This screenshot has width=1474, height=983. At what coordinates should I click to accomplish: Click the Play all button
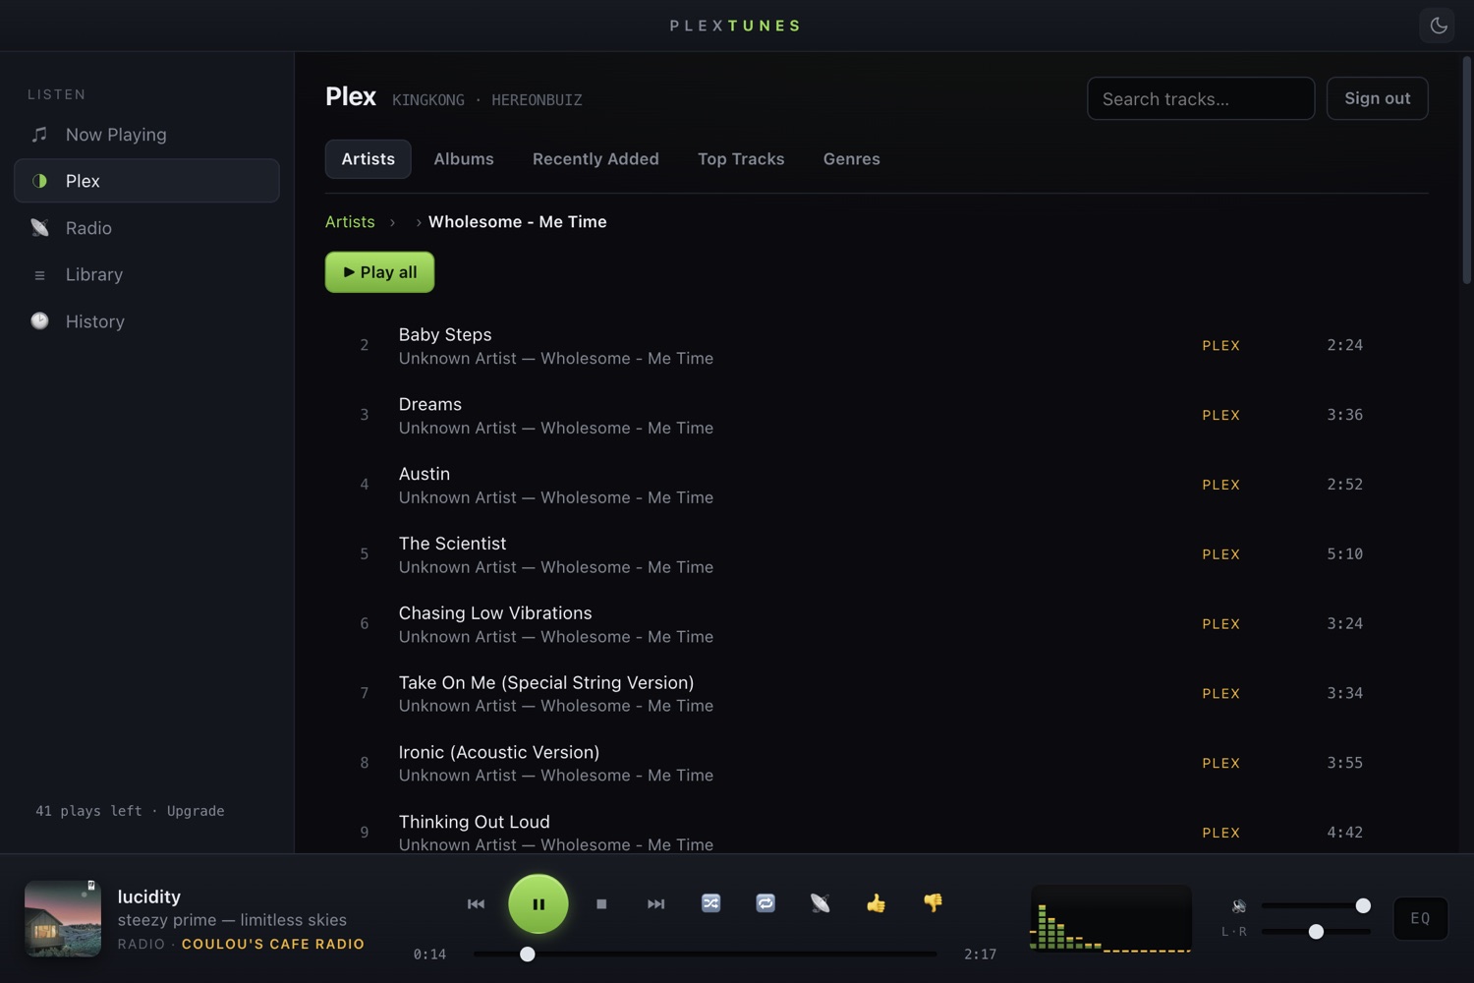coord(379,272)
